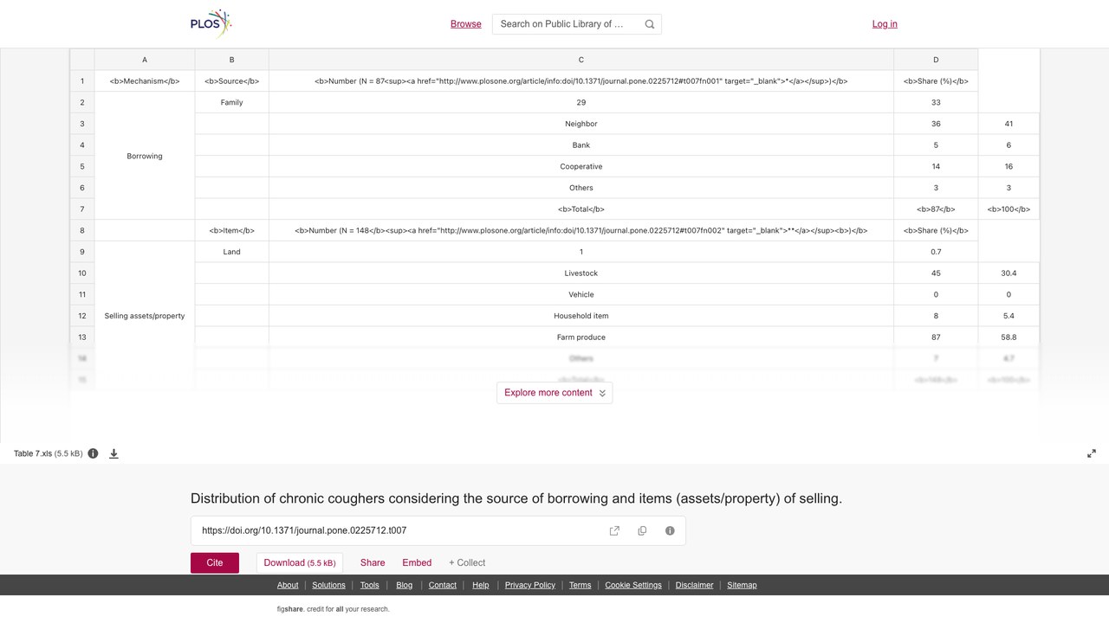The width and height of the screenshot is (1109, 623).
Task: Select column C header in the spreadsheet
Action: pyautogui.click(x=581, y=60)
